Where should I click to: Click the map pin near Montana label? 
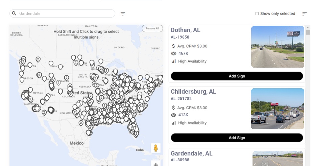pyautogui.click(x=60, y=67)
